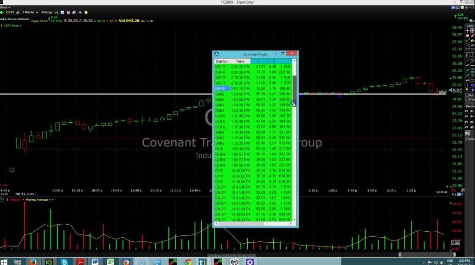
Task: Select the highlighted RAVE row
Action: (x=253, y=88)
